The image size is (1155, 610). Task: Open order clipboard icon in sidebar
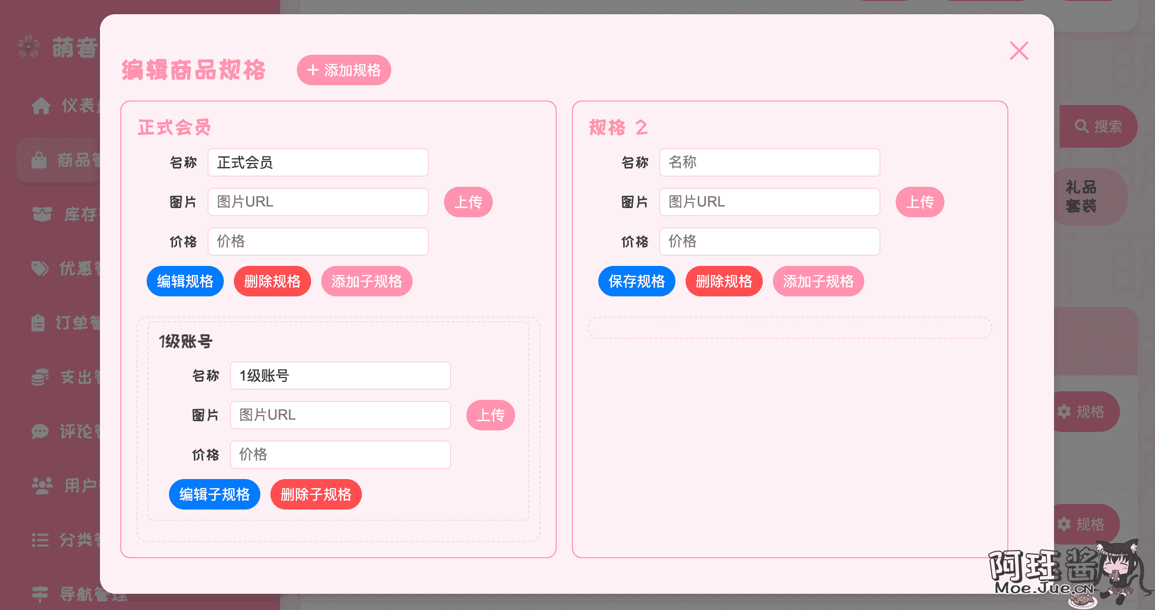click(38, 323)
